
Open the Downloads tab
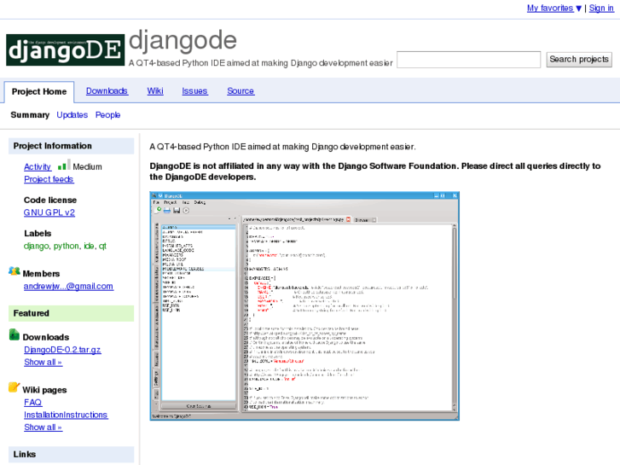[x=107, y=91]
